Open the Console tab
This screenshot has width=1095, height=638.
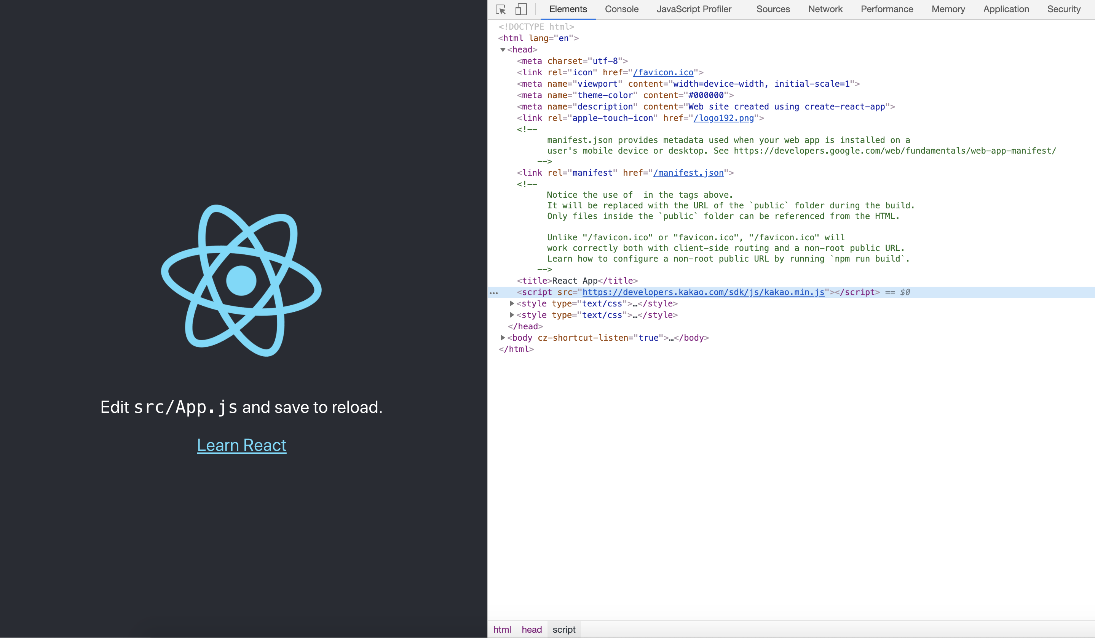point(621,9)
